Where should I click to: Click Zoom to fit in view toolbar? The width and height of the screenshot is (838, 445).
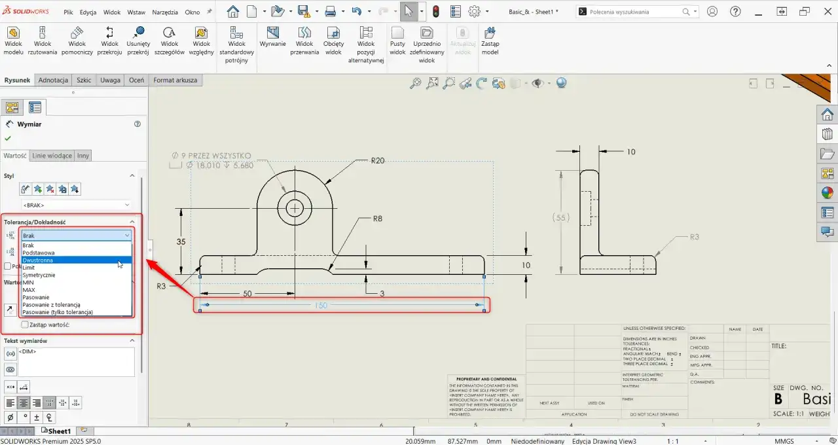click(415, 83)
